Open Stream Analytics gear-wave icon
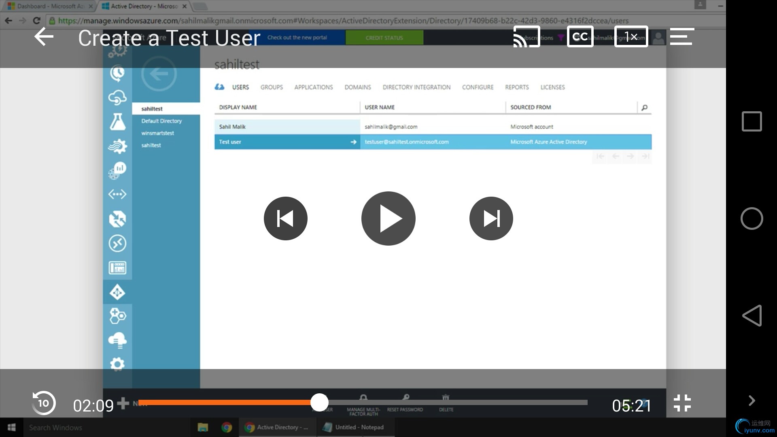 (x=117, y=146)
